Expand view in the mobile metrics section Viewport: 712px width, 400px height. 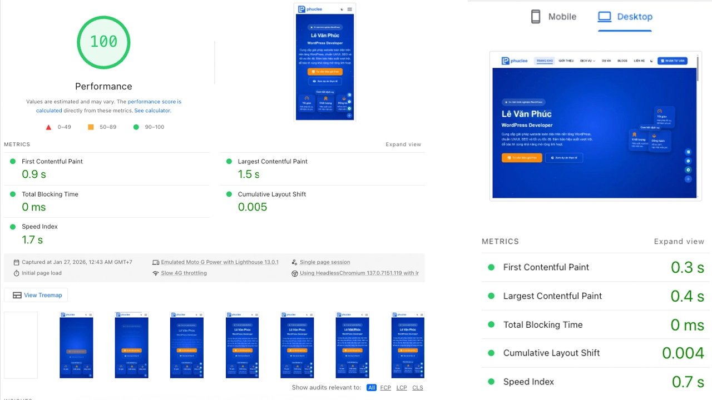click(403, 144)
